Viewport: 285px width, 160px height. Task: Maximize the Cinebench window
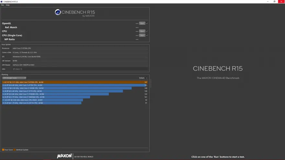[x=274, y=1]
